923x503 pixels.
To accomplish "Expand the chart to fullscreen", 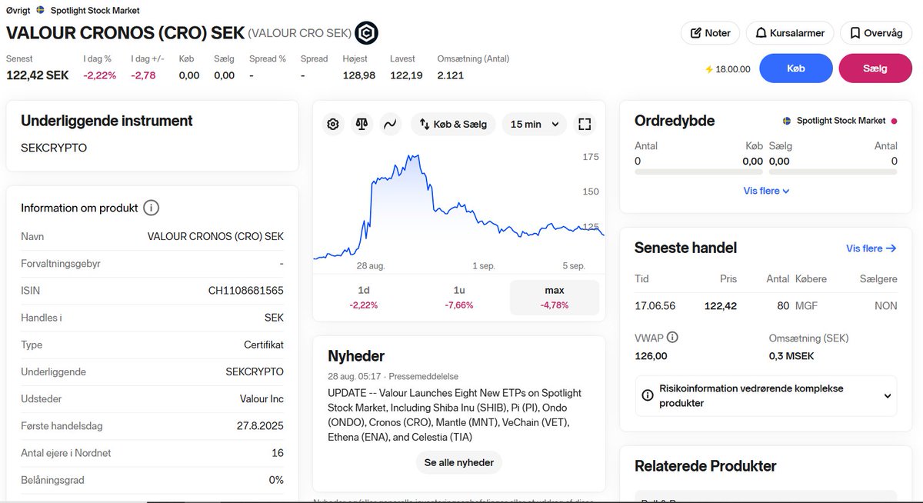I will (x=585, y=123).
